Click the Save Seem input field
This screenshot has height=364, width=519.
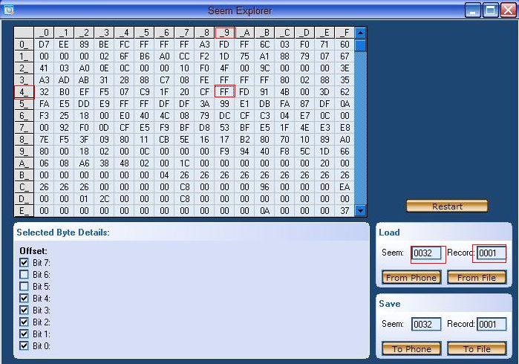426,324
